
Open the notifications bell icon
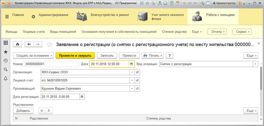click(x=5, y=78)
